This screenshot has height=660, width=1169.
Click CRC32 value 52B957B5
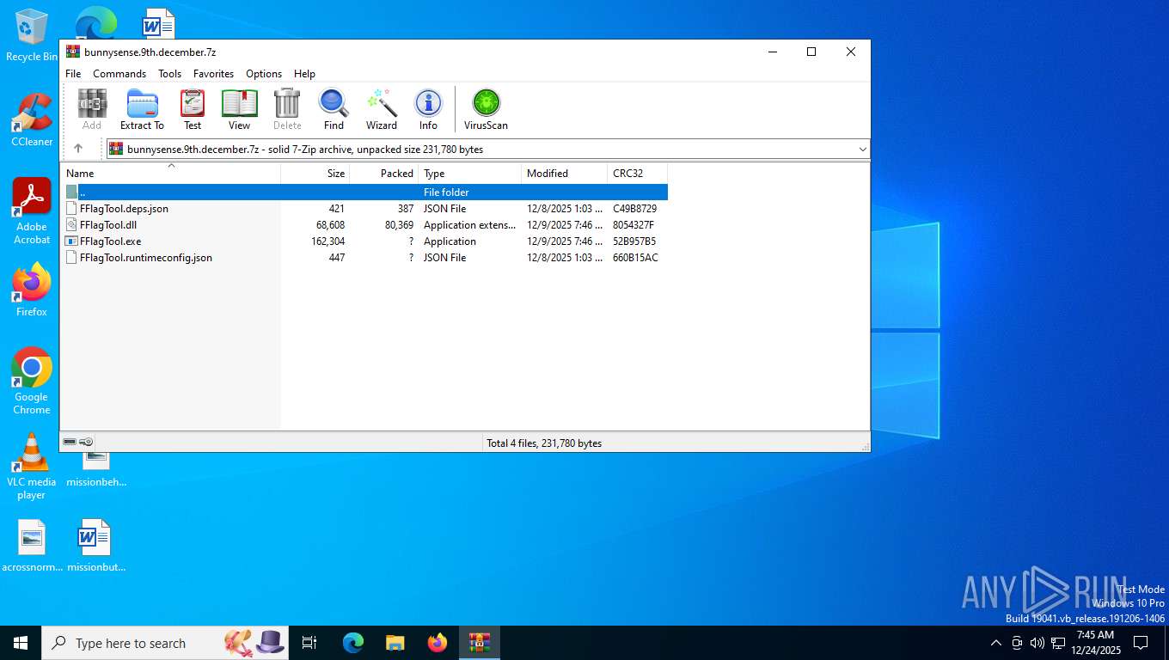[x=634, y=241]
